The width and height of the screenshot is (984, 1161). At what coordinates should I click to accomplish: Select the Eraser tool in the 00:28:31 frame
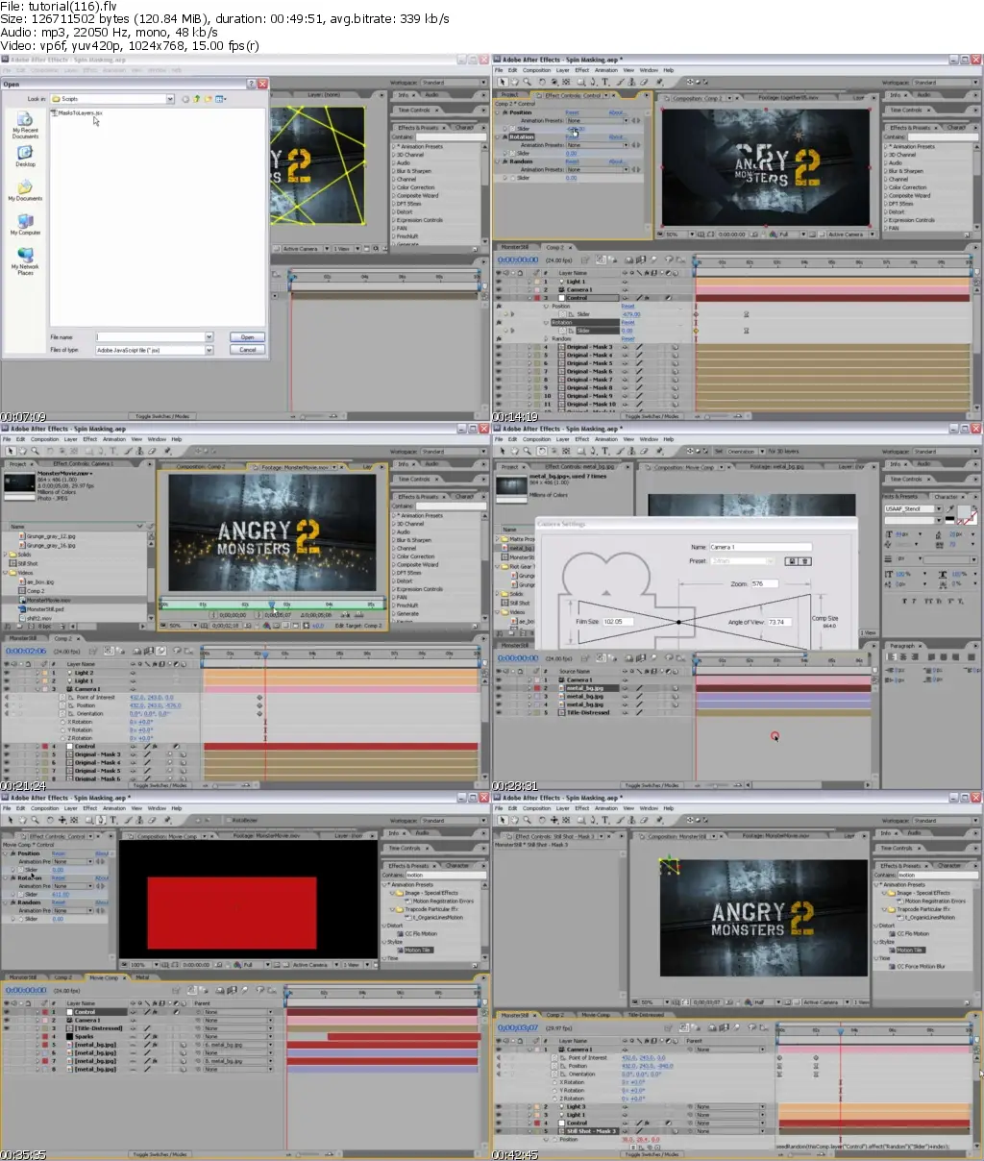(644, 451)
